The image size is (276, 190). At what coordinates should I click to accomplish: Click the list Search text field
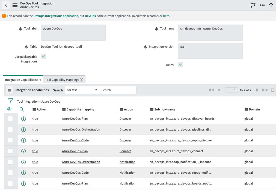tap(118, 90)
